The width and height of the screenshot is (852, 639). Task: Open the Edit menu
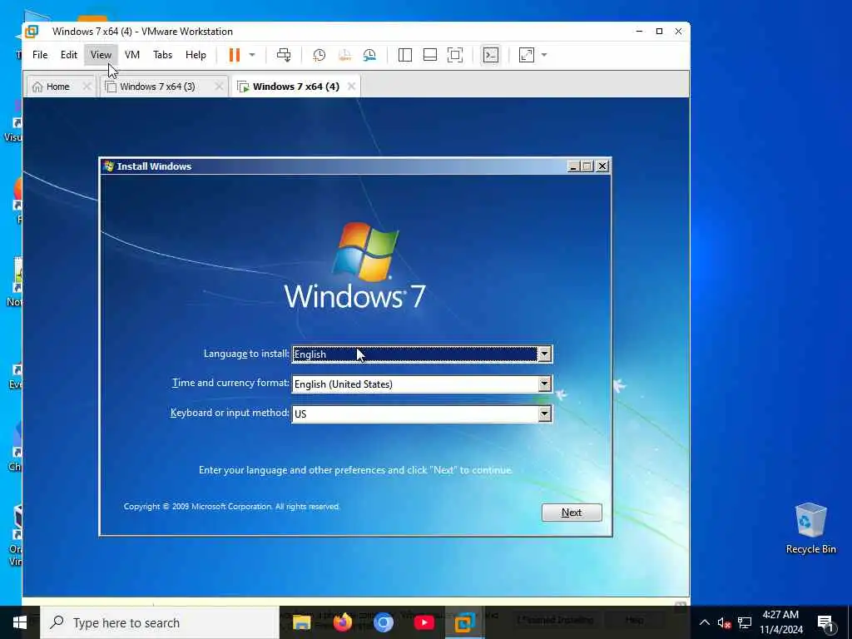pyautogui.click(x=69, y=55)
